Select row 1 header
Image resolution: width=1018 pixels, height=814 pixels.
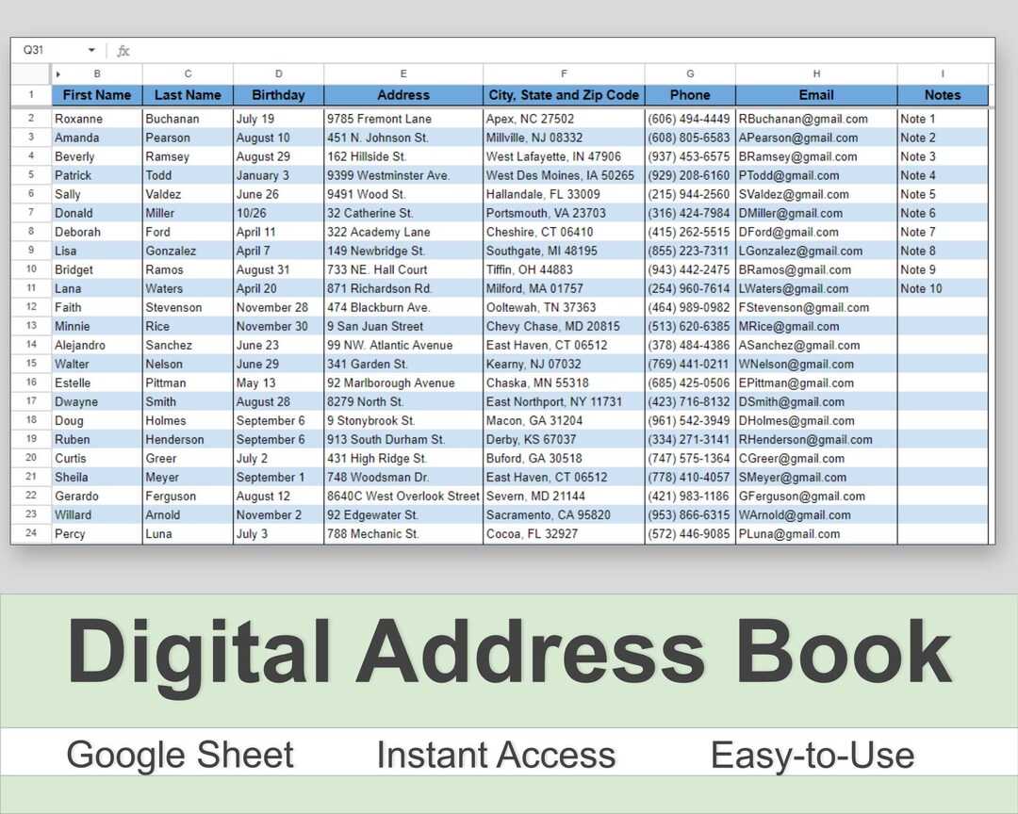click(x=30, y=95)
